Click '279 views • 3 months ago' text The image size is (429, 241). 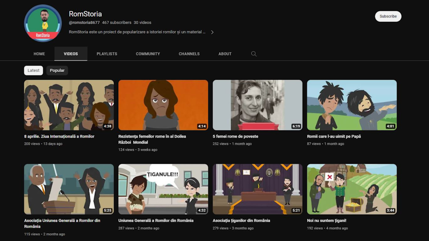click(233, 228)
